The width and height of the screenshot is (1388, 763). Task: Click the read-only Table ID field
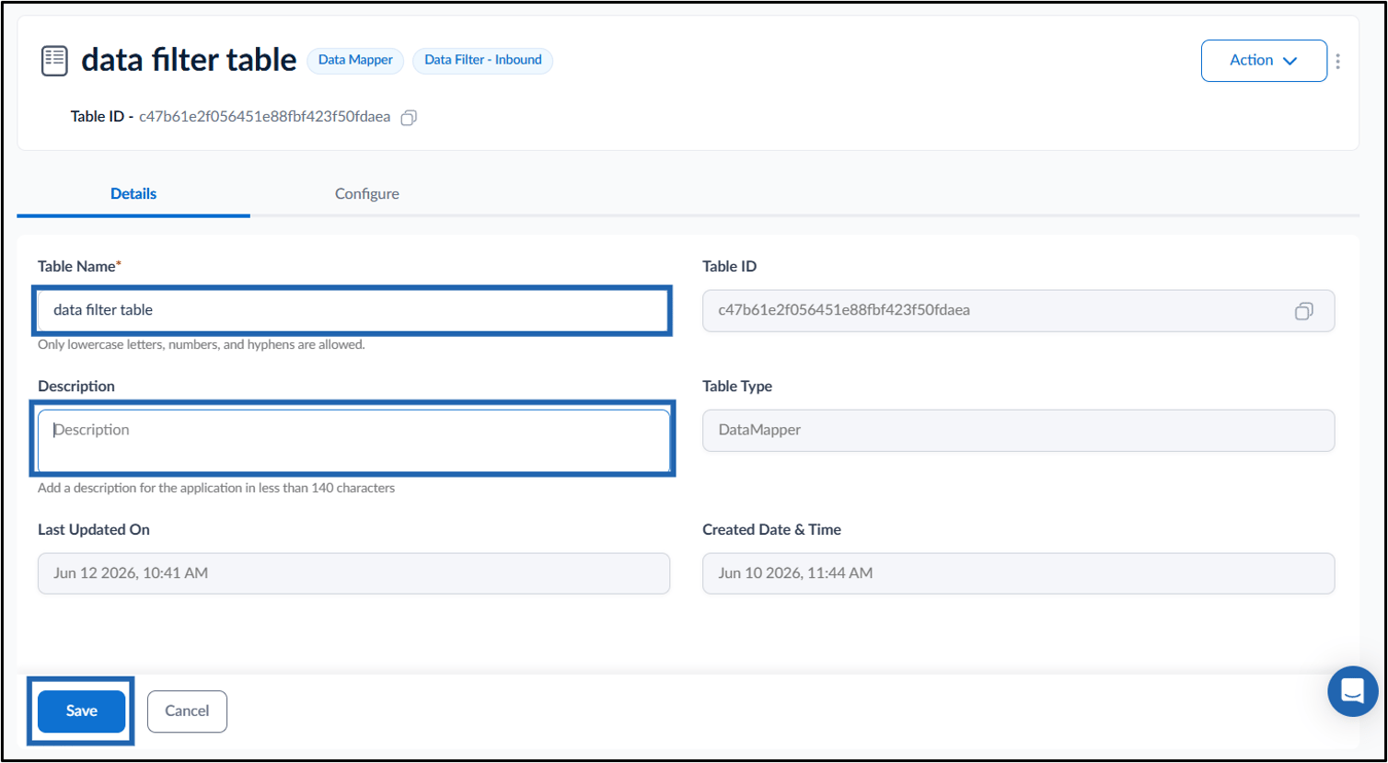pos(1018,310)
